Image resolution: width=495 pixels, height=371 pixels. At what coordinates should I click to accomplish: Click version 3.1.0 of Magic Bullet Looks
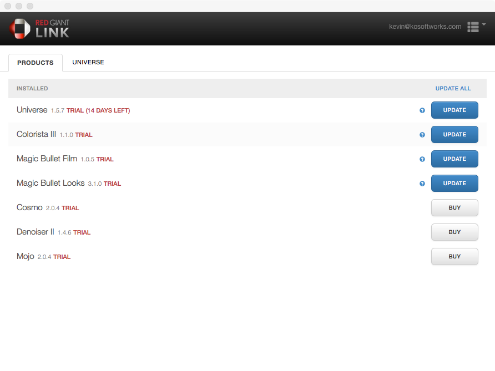pyautogui.click(x=95, y=184)
